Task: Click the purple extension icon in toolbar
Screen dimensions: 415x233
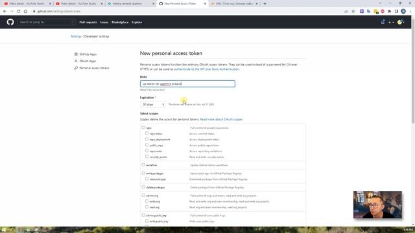Action: click(362, 12)
